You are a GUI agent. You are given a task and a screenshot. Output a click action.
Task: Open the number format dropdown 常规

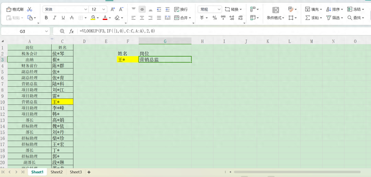point(210,9)
